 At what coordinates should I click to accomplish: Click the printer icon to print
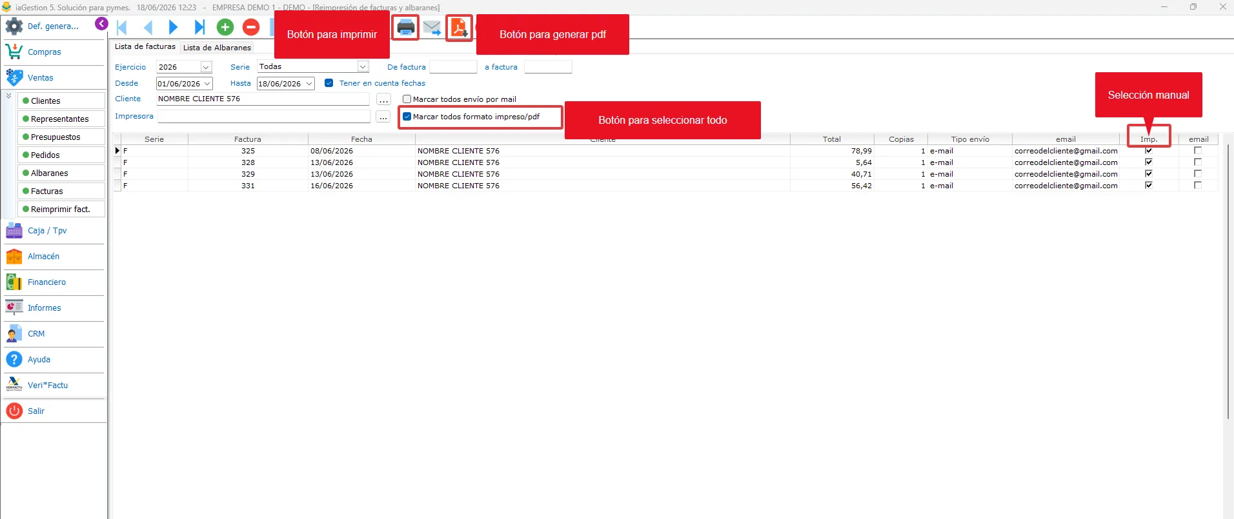click(406, 27)
